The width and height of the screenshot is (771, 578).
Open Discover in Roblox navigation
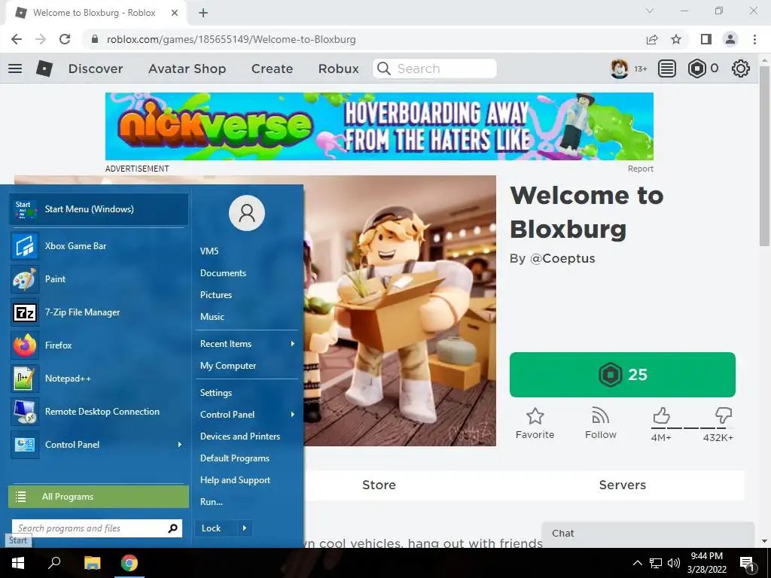point(96,68)
